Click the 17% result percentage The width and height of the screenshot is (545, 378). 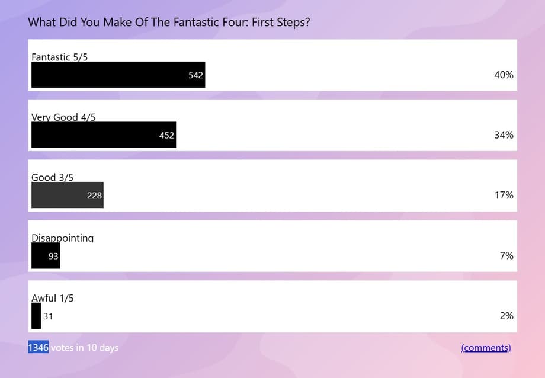[x=504, y=195]
